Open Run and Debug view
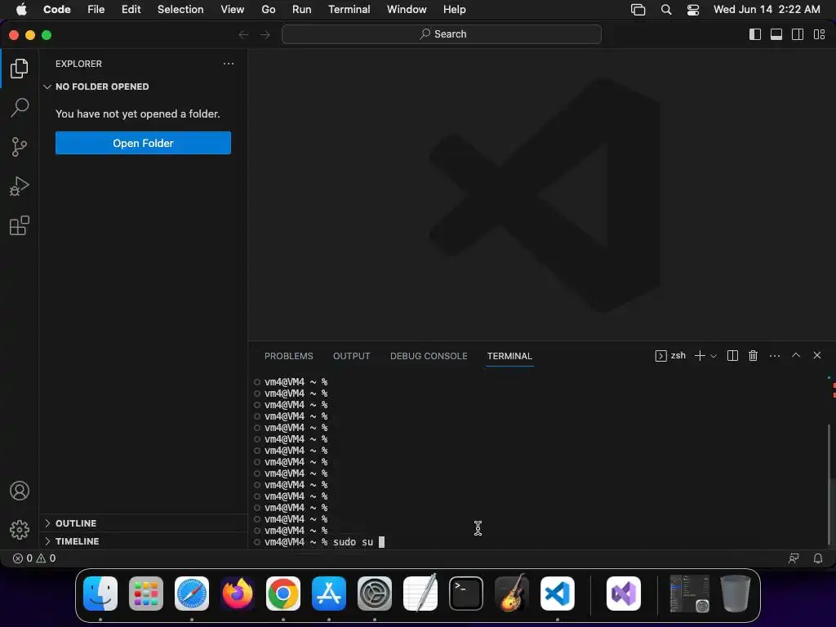Viewport: 836px width, 627px height. coord(20,186)
